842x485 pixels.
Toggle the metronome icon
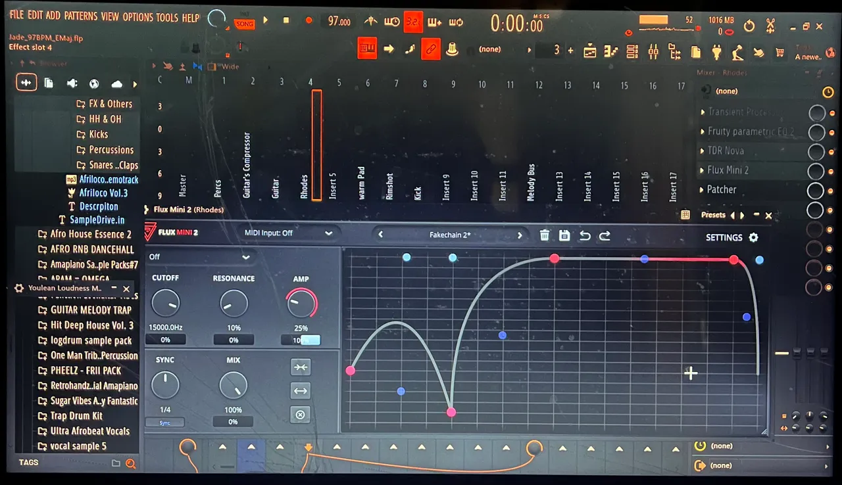[371, 21]
